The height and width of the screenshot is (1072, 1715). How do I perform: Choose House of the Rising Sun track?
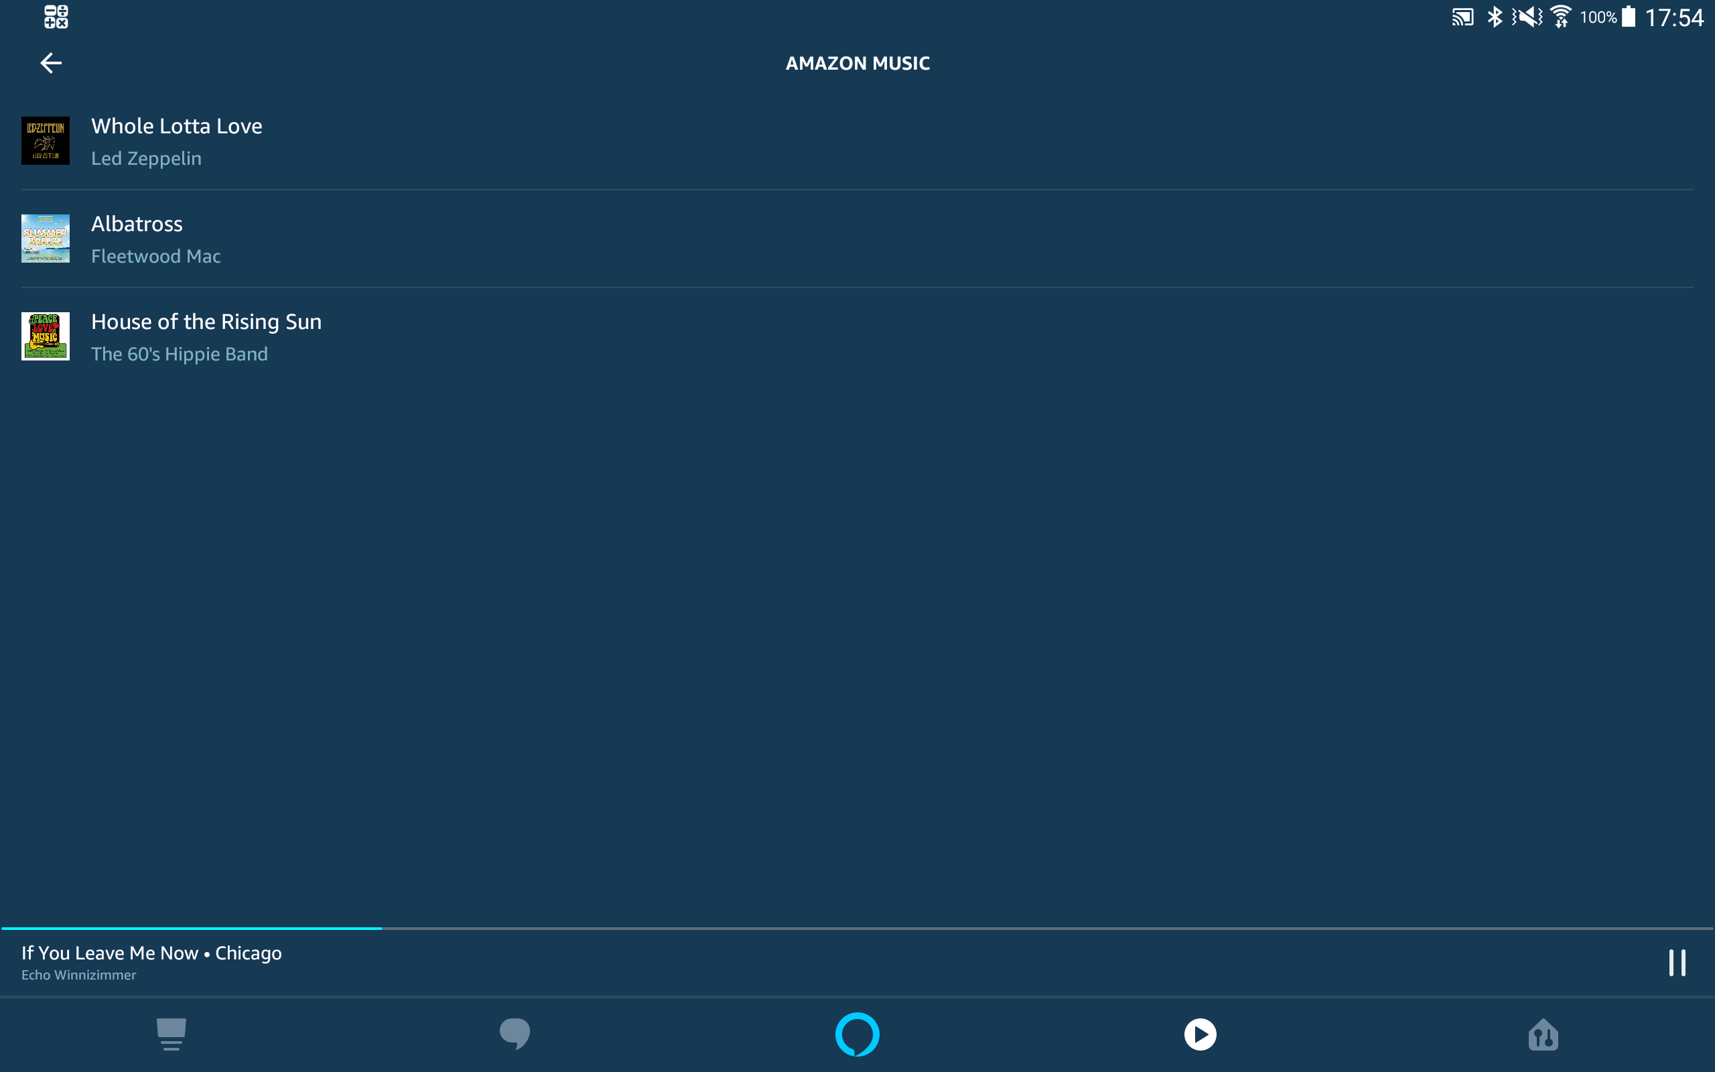point(206,322)
